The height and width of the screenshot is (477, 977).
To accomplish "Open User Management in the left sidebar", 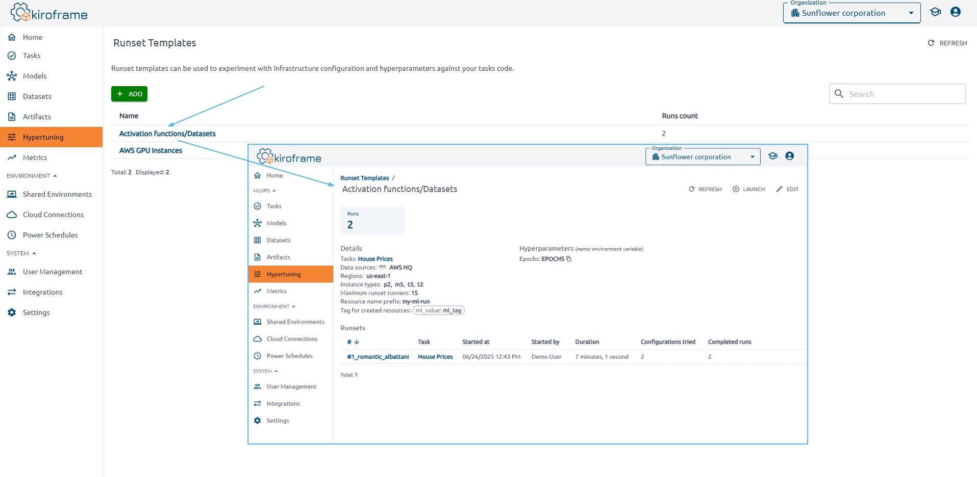I will click(53, 272).
